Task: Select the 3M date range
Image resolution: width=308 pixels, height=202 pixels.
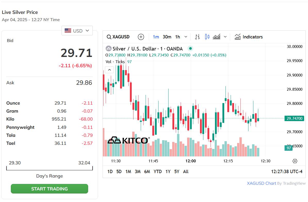Action: [137, 172]
